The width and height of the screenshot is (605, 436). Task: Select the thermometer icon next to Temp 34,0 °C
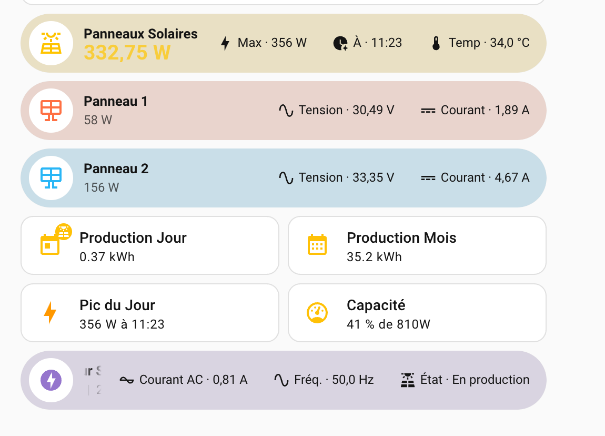click(x=436, y=43)
